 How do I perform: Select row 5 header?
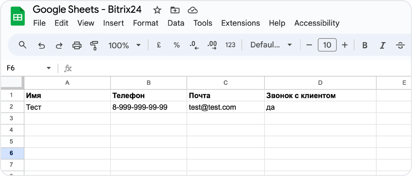pos(11,142)
